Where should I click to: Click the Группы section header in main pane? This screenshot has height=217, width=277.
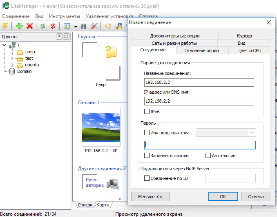click(x=87, y=37)
